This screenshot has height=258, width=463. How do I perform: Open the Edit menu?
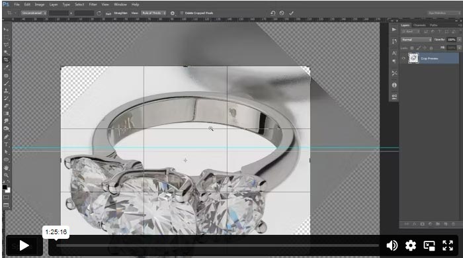(27, 5)
